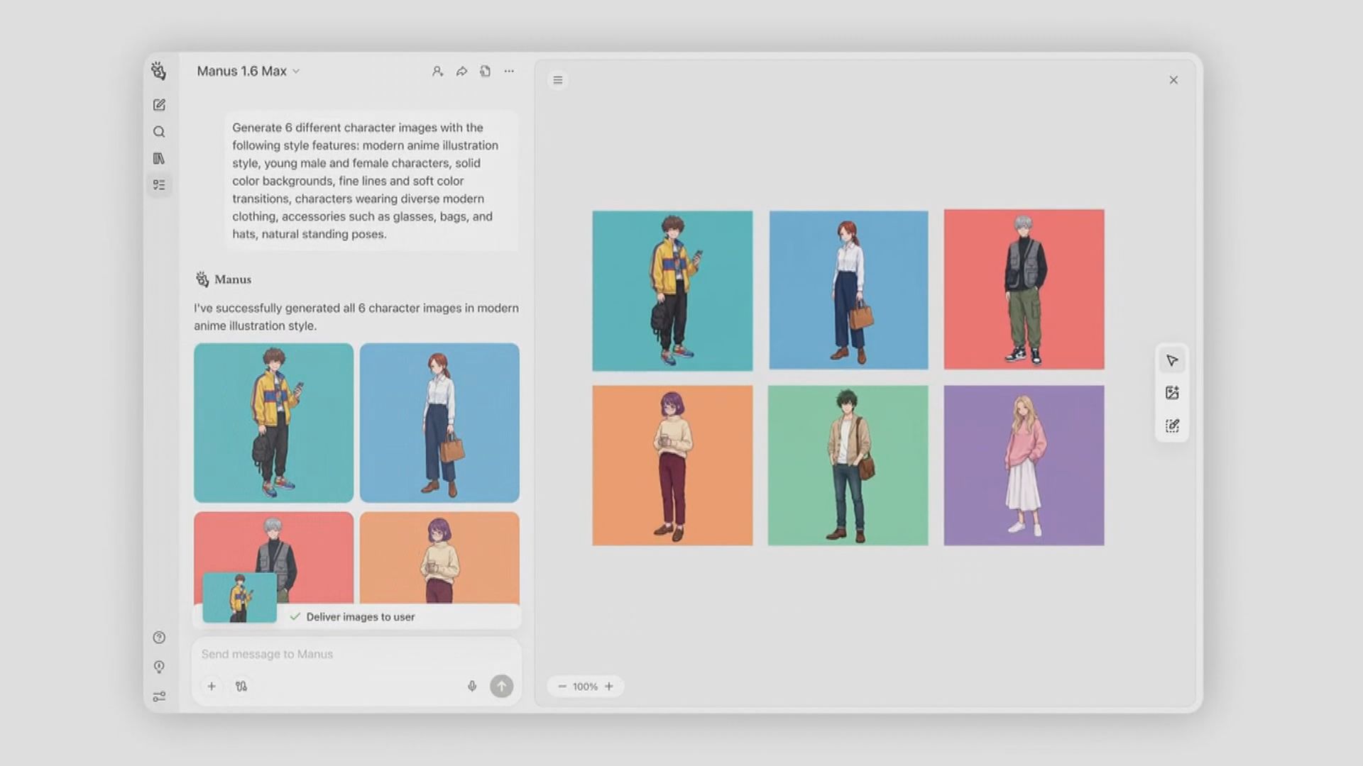Click the generate image tool icon
The height and width of the screenshot is (766, 1363).
click(1172, 393)
